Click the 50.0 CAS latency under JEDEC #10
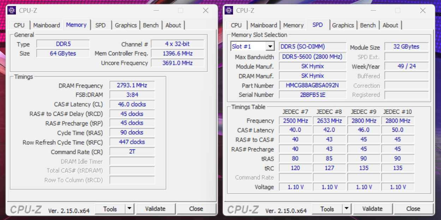Image resolution: width=441 pixels, height=220 pixels. pos(398,130)
